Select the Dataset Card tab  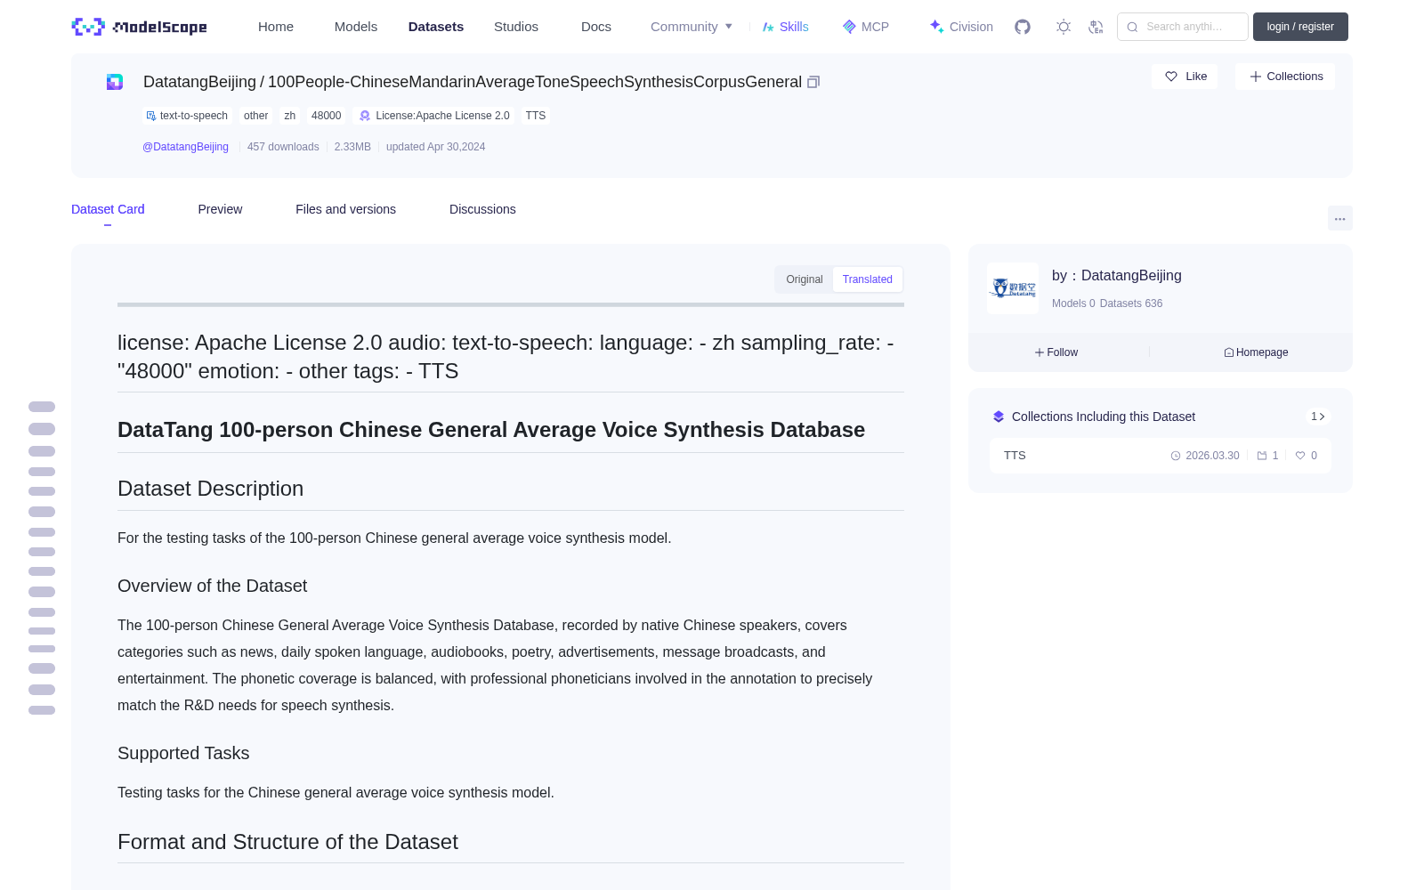pyautogui.click(x=108, y=209)
